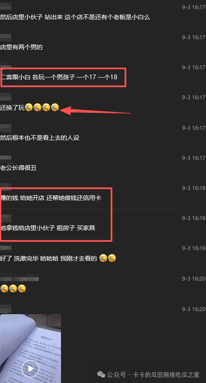Select message 她拿钱给店里小伙子 租房子
The width and height of the screenshot is (206, 383).
tap(47, 228)
